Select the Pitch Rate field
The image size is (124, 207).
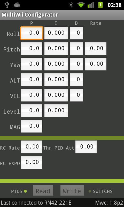pyautogui.click(x=96, y=48)
